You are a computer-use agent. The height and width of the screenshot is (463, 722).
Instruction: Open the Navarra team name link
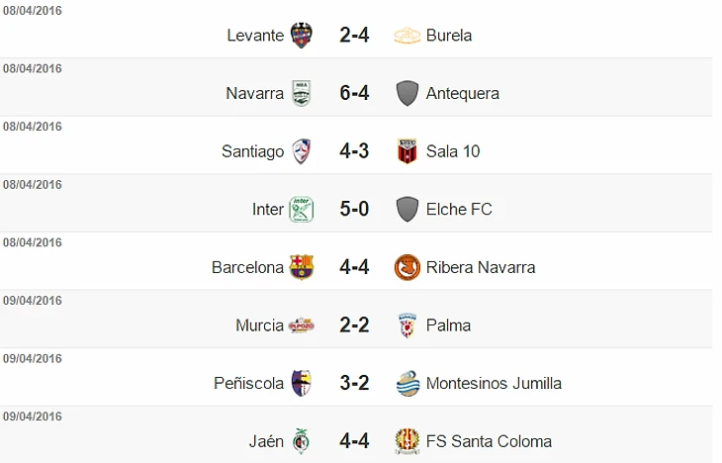(254, 94)
